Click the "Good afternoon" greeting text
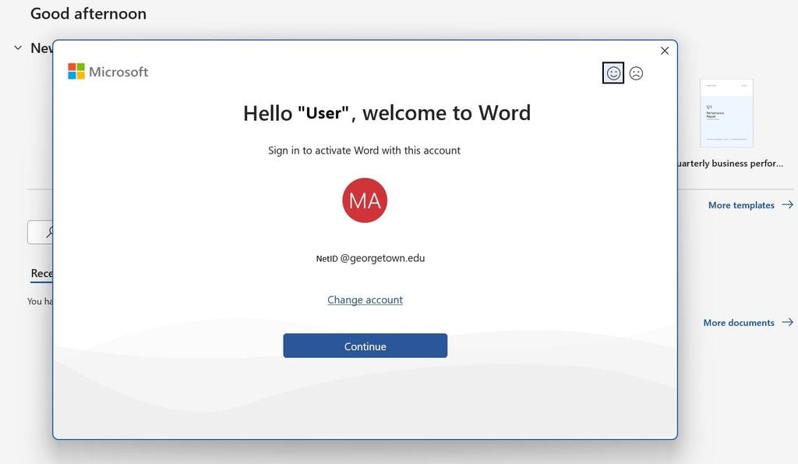 pyautogui.click(x=89, y=13)
